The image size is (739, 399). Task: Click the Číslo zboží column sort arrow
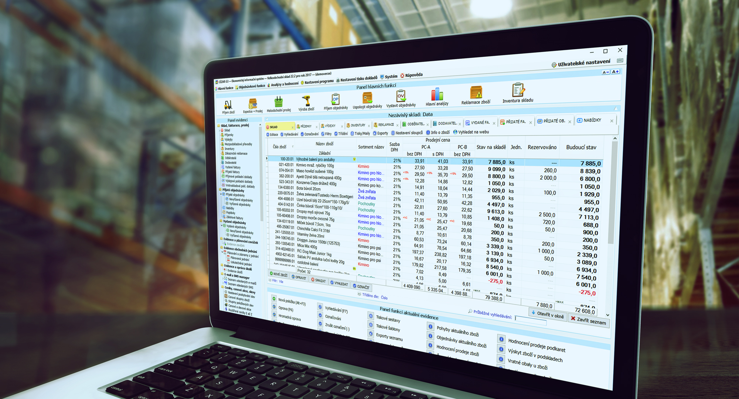pyautogui.click(x=293, y=147)
